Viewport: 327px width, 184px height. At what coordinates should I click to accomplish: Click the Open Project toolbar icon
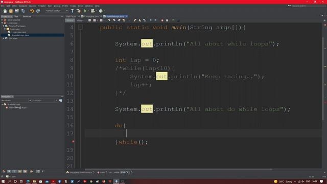point(17,11)
